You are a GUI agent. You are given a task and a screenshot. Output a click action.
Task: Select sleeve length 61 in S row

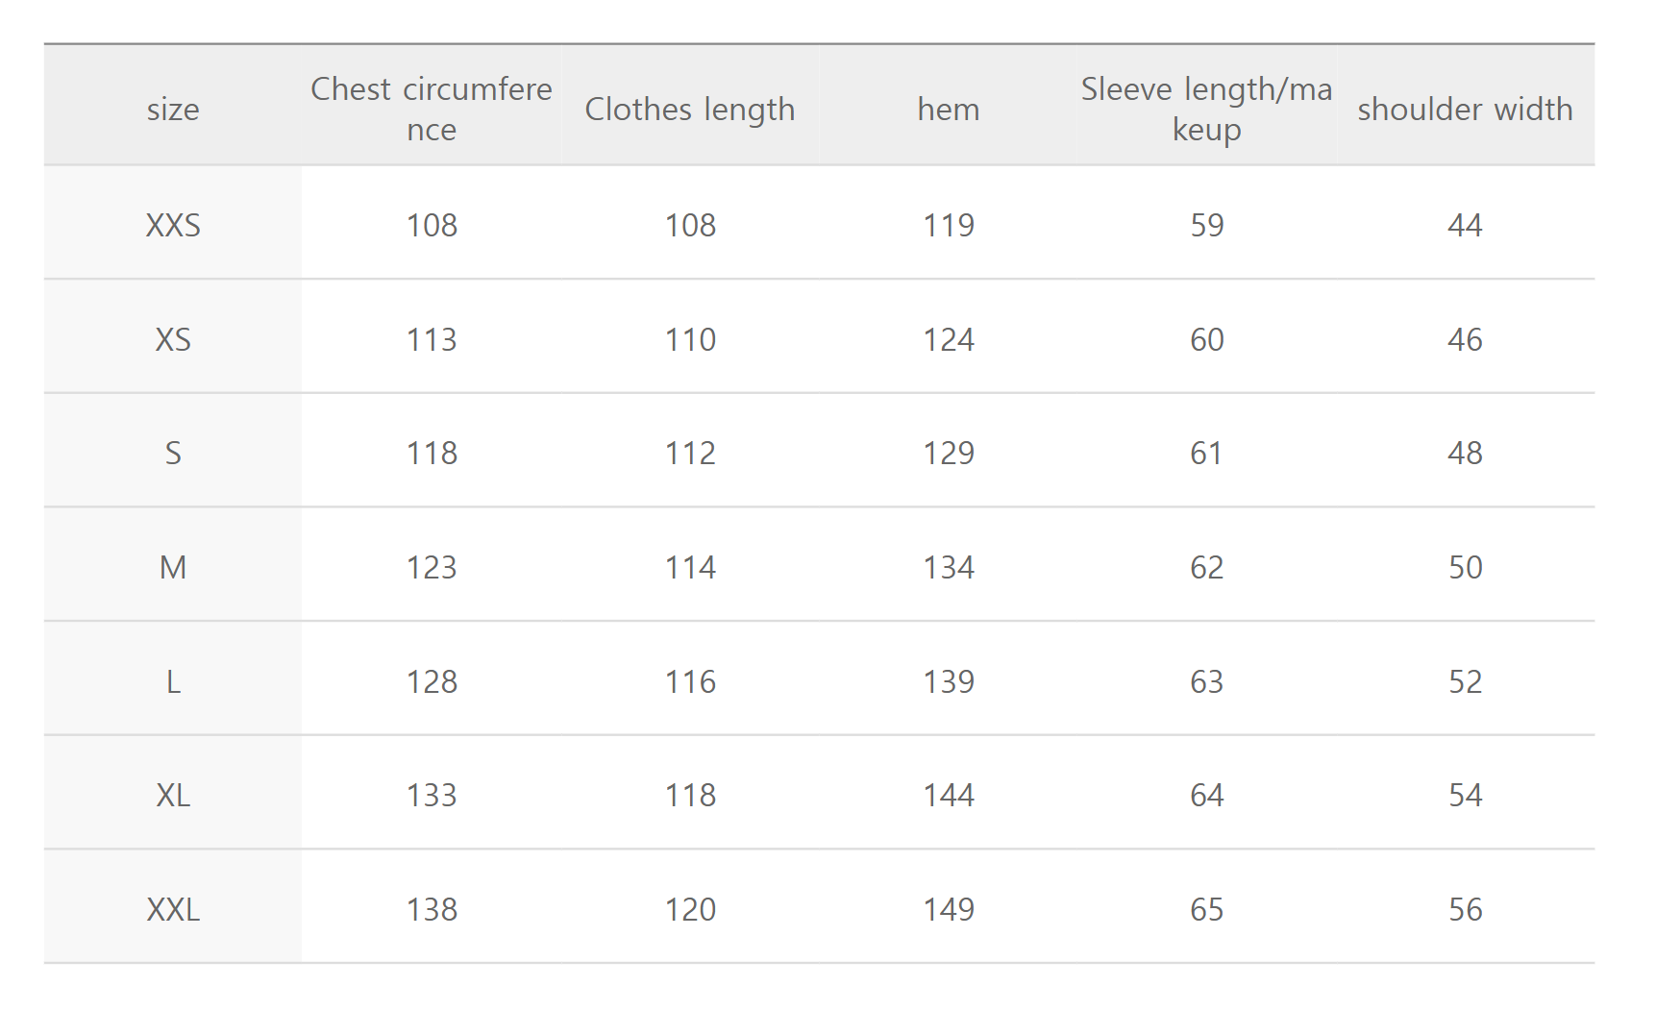pyautogui.click(x=1206, y=454)
